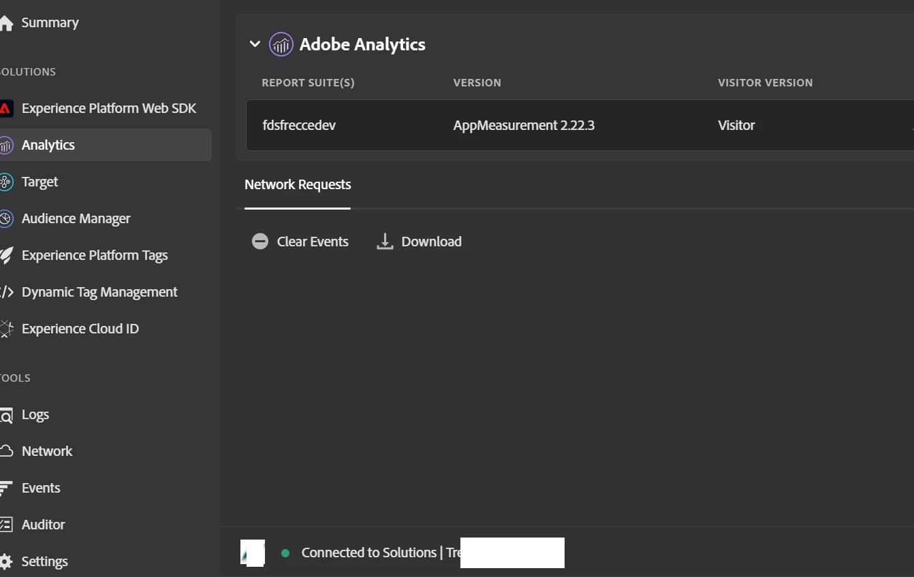Click the Connected to Solutions status text

pyautogui.click(x=369, y=553)
